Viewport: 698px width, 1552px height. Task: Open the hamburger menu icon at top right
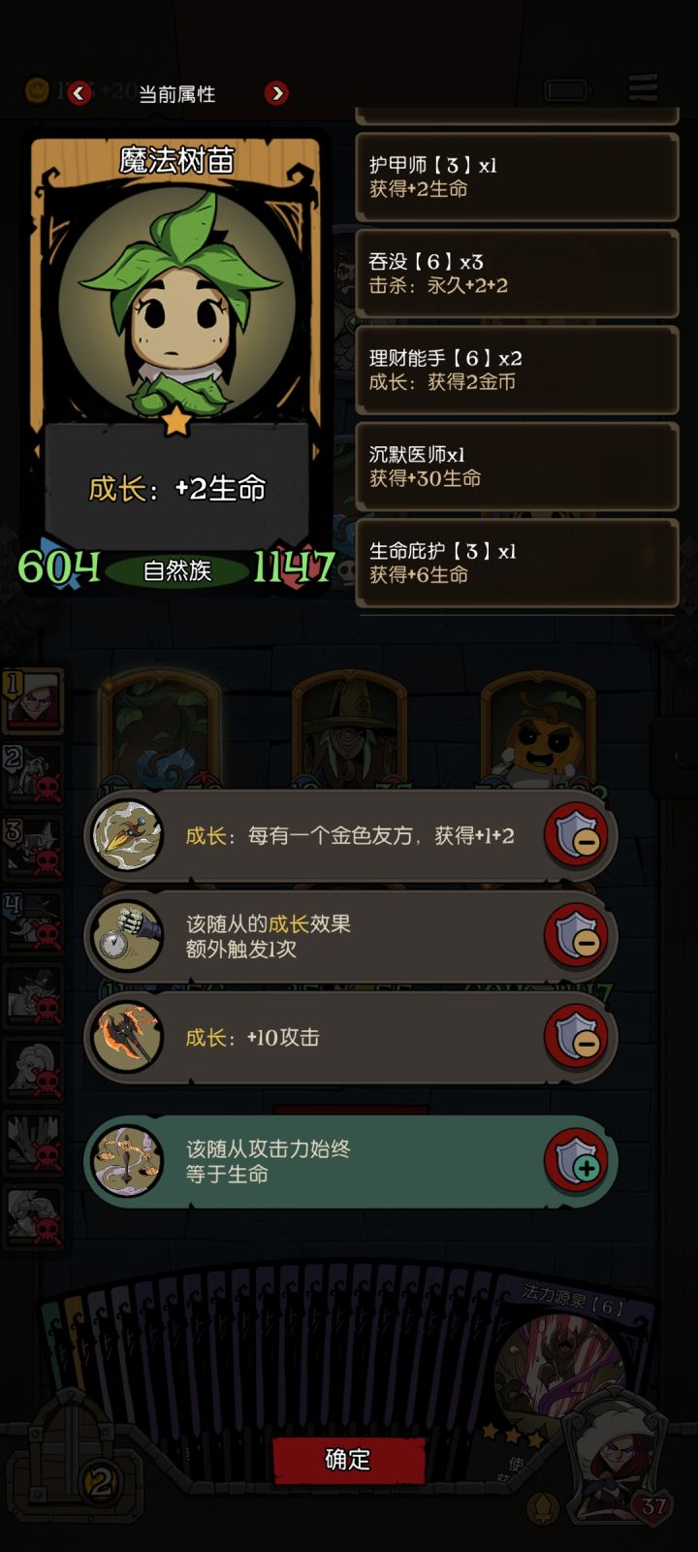[643, 89]
